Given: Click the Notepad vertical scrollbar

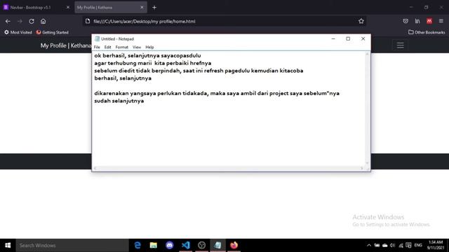Looking at the screenshot, I should coord(367,108).
